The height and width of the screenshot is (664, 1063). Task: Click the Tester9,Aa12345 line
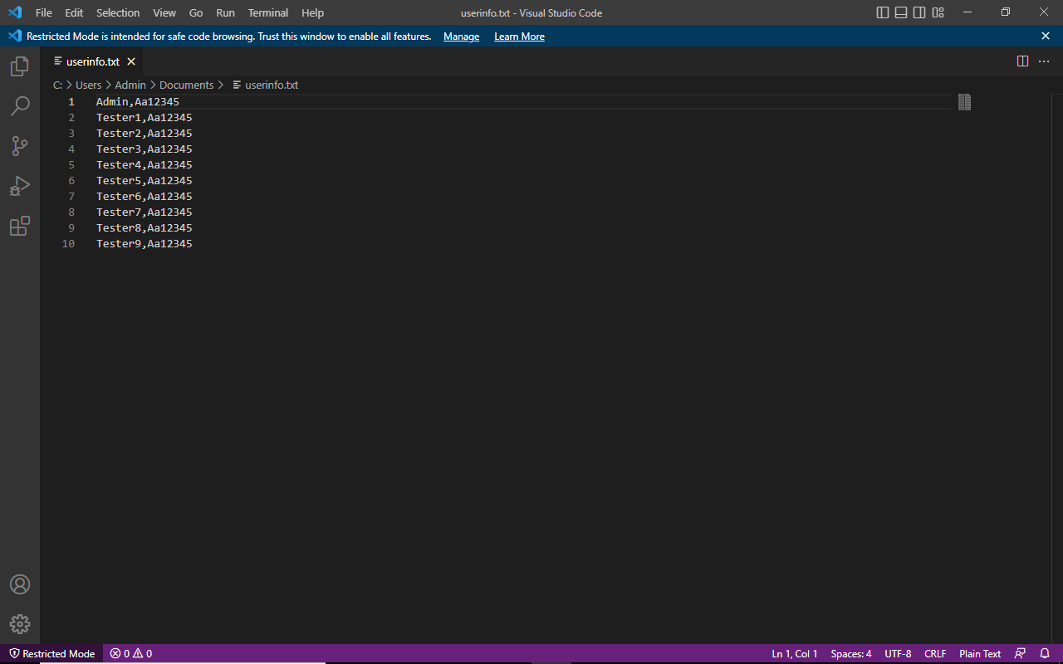click(x=145, y=244)
